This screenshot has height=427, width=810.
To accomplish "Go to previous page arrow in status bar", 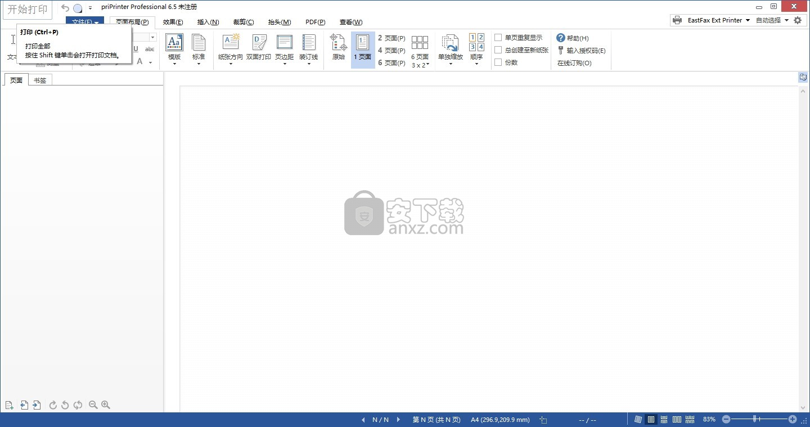I will pos(363,420).
